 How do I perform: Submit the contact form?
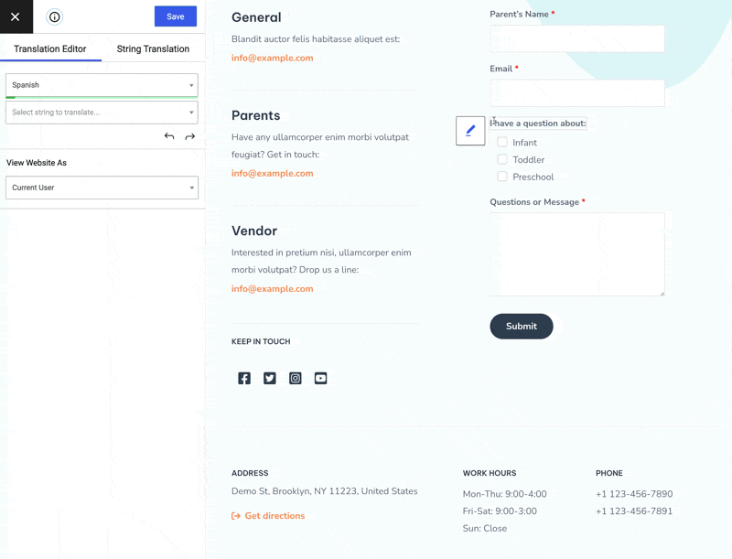point(522,327)
